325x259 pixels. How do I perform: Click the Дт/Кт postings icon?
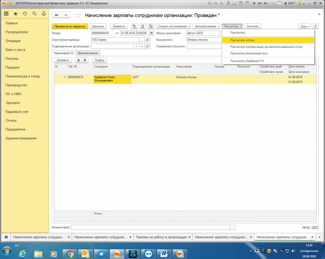click(134, 26)
